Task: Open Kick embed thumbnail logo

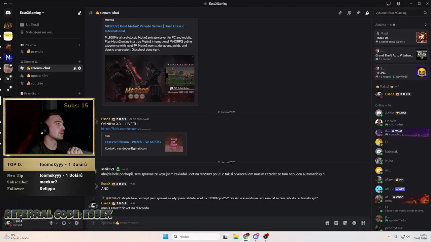Action: coord(174,143)
